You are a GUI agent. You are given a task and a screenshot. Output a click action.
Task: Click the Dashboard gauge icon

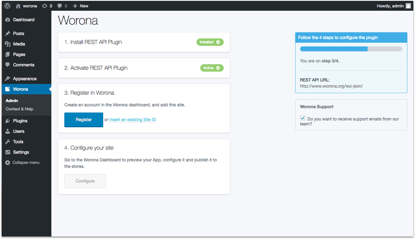[x=8, y=20]
